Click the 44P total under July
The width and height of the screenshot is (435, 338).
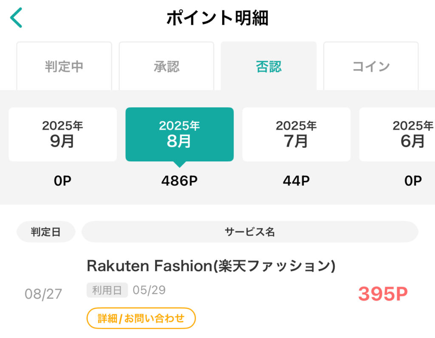[x=296, y=181]
